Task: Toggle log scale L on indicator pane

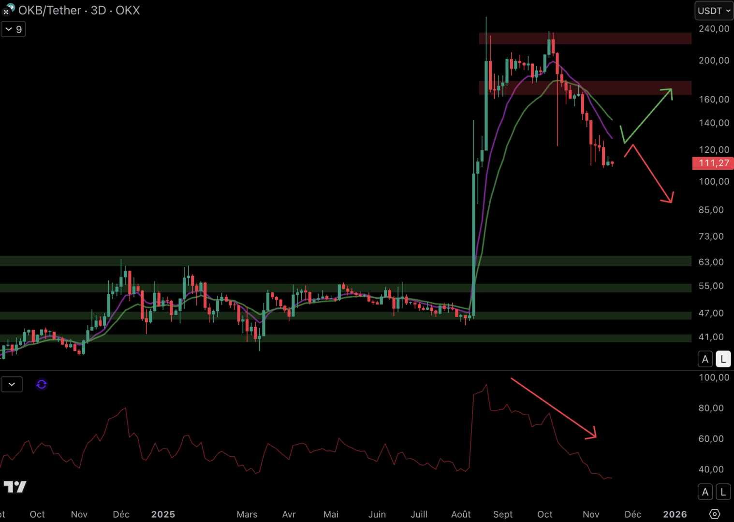Action: pyautogui.click(x=723, y=492)
